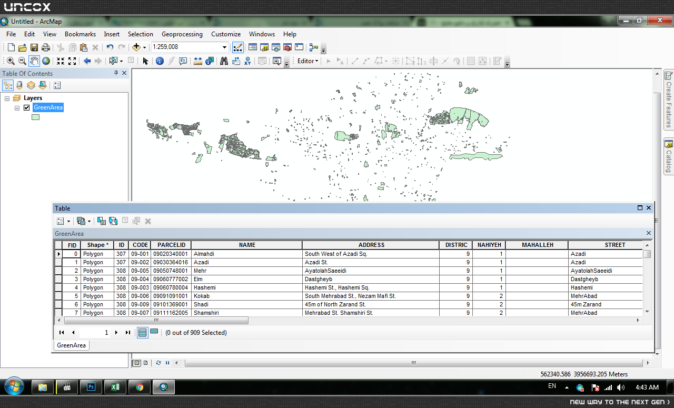Open the Customize menu
The width and height of the screenshot is (674, 408).
click(226, 34)
